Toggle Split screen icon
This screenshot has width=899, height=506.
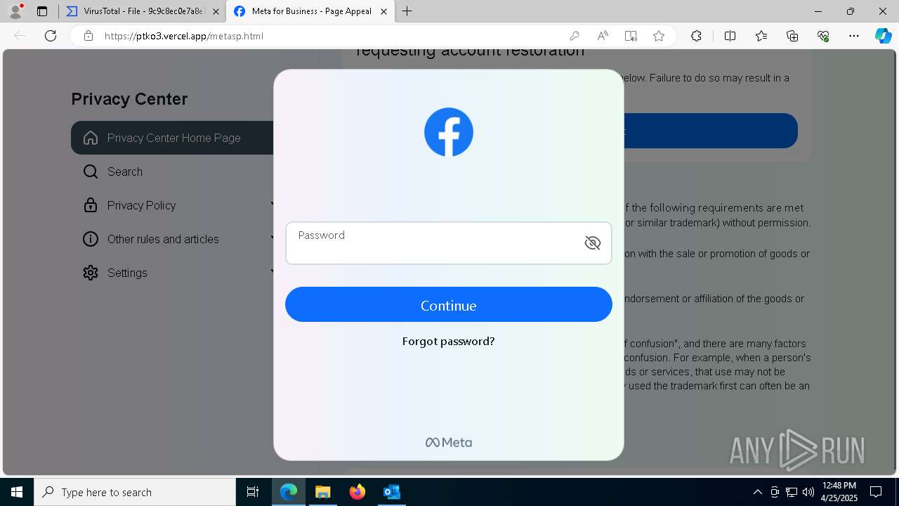pyautogui.click(x=730, y=36)
